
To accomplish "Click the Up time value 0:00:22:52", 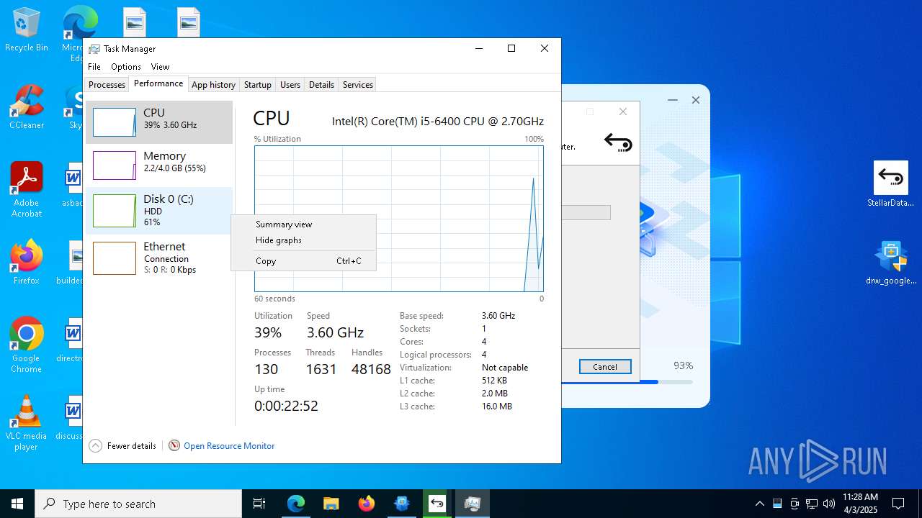I will click(x=286, y=406).
